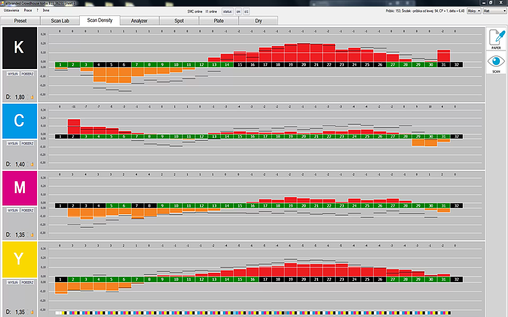This screenshot has height=317, width=508.
Task: Select the Scan Density tab
Action: pos(100,20)
